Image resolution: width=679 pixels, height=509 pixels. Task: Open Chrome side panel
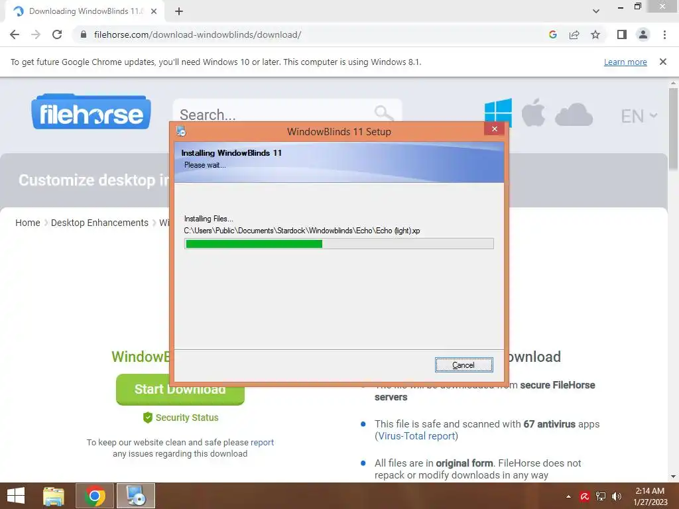(x=622, y=34)
